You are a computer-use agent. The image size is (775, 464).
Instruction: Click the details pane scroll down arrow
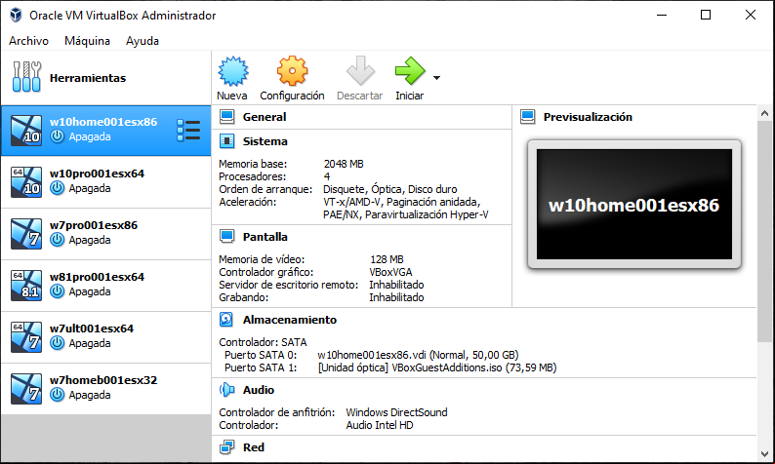pyautogui.click(x=764, y=453)
